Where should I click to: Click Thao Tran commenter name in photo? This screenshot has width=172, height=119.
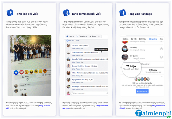(23, 90)
